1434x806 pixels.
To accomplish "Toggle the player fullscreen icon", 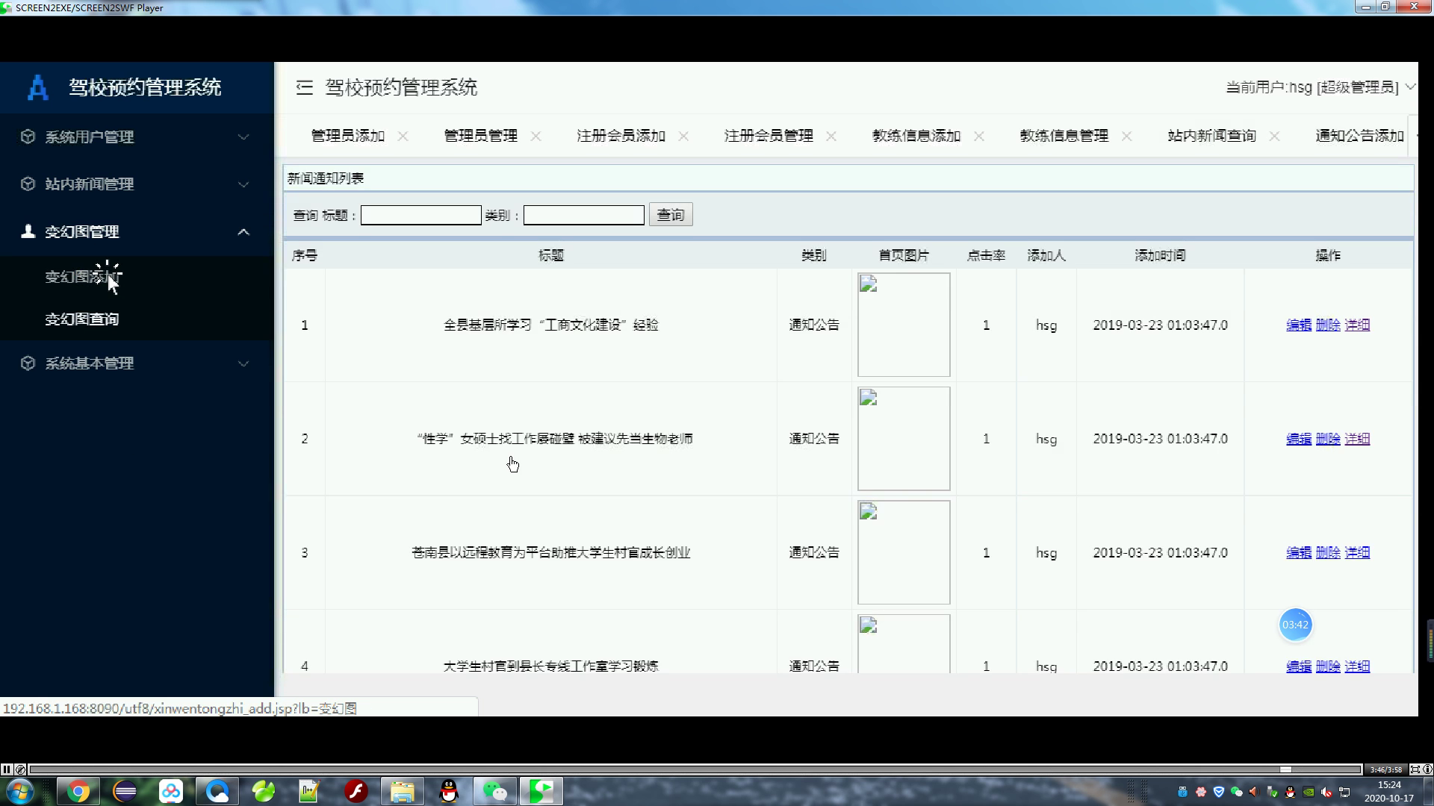I will point(1415,769).
